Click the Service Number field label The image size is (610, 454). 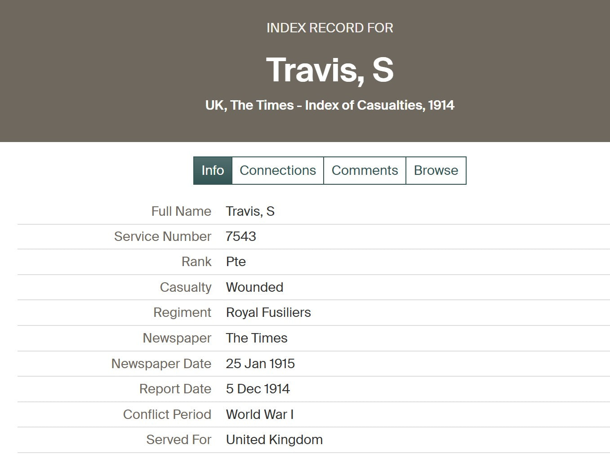click(162, 236)
